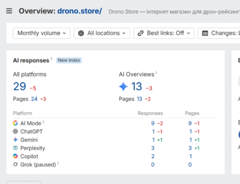The height and width of the screenshot is (184, 240).
Task: Click the info icon beside AI responses
Action: [52, 59]
